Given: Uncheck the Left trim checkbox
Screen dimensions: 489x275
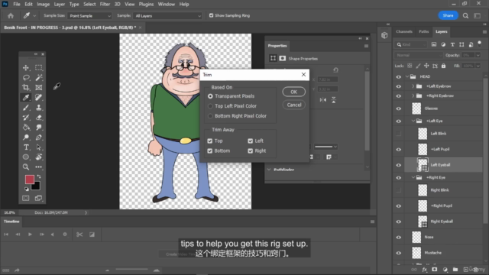Looking at the screenshot, I should click(250, 141).
